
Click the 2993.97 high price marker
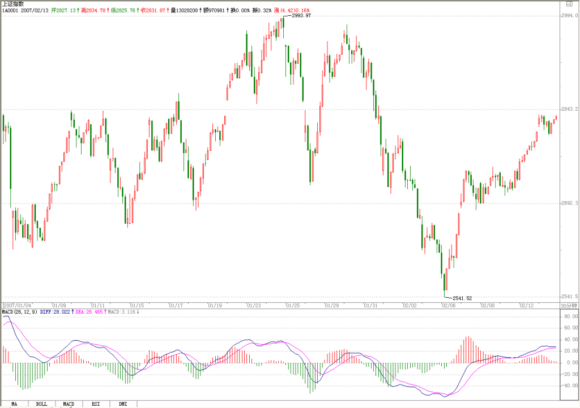(301, 15)
